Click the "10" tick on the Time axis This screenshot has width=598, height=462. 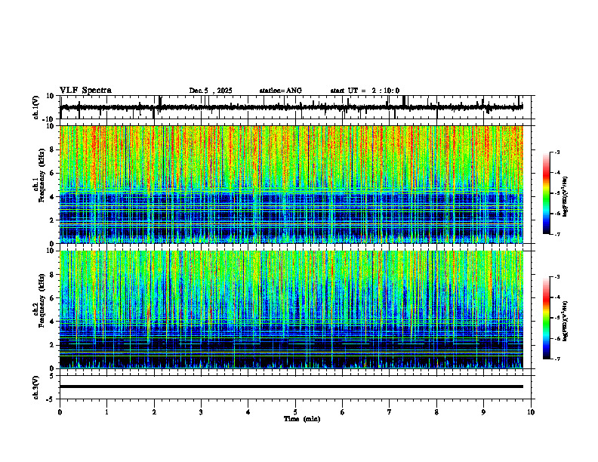tap(531, 412)
